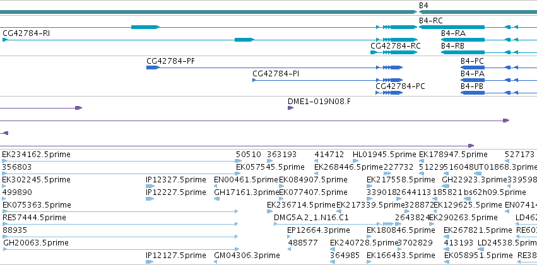The width and height of the screenshot is (537, 265).
Task: Open the EK217558.5prime EST label
Action: coord(401,180)
